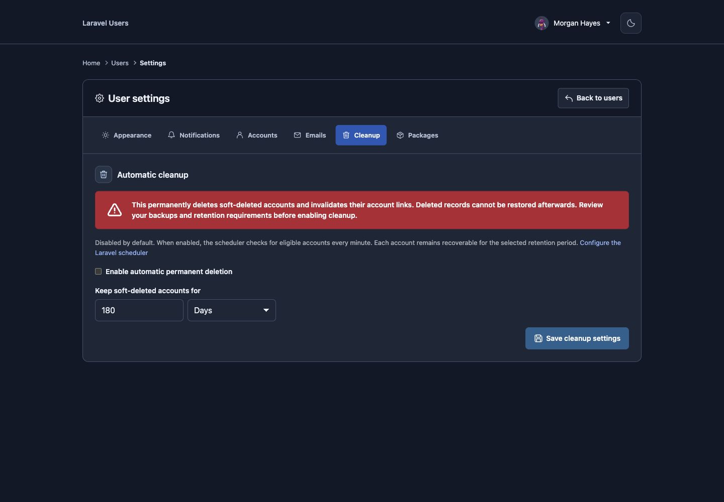Select the Cleanup tab
Image resolution: width=724 pixels, height=502 pixels.
click(361, 135)
